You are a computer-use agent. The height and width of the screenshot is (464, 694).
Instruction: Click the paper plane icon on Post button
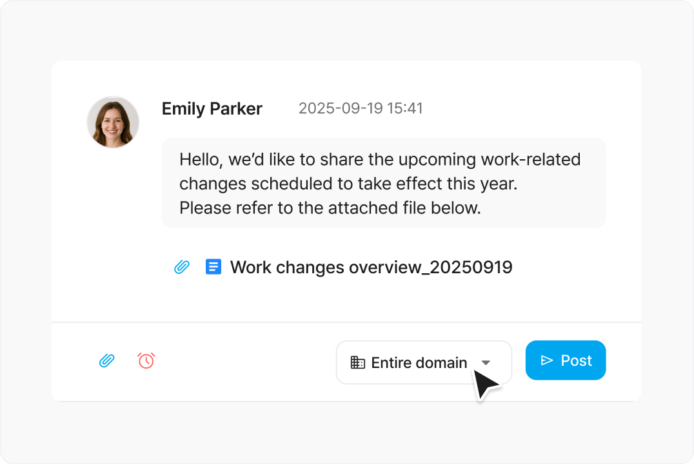pyautogui.click(x=547, y=360)
